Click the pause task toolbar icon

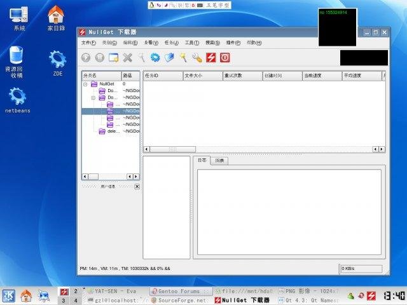click(100, 58)
